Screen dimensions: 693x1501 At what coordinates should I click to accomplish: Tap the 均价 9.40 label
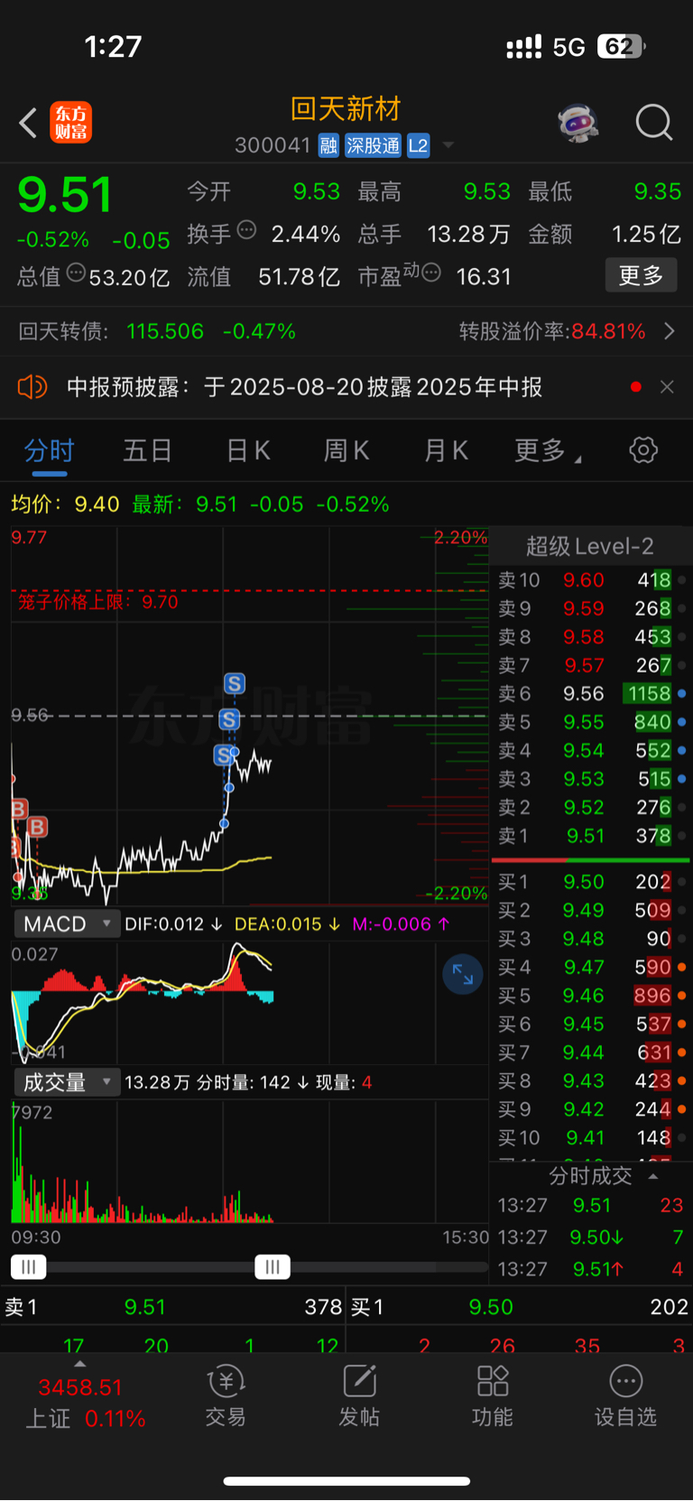(65, 504)
